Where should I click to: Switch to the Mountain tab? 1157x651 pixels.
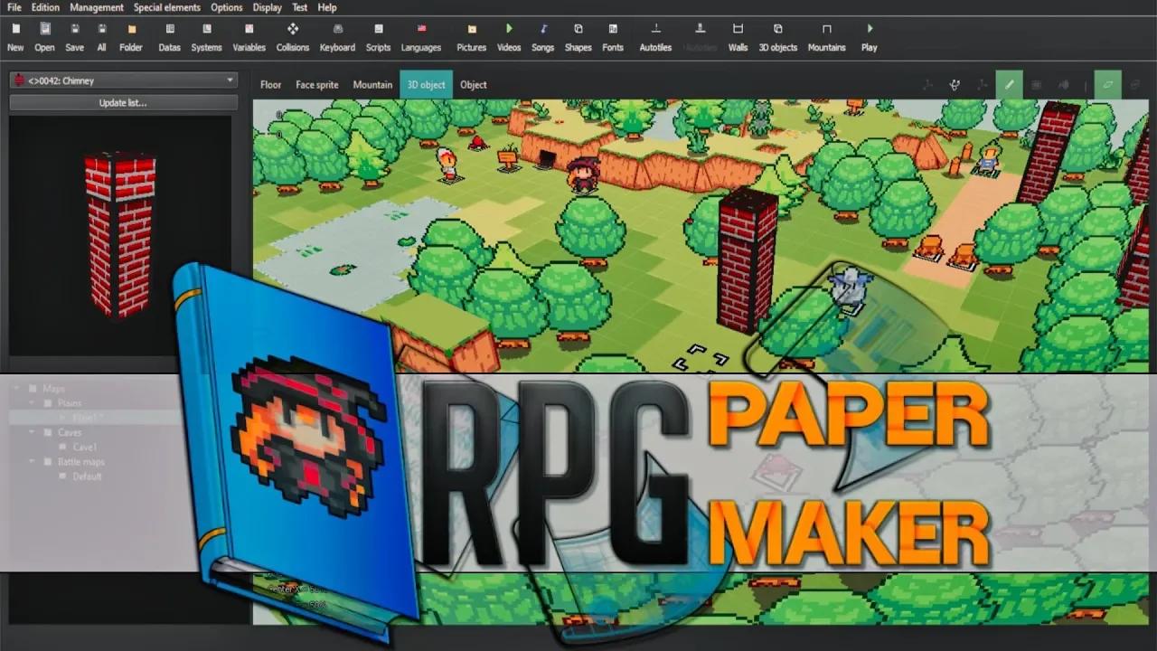click(372, 85)
